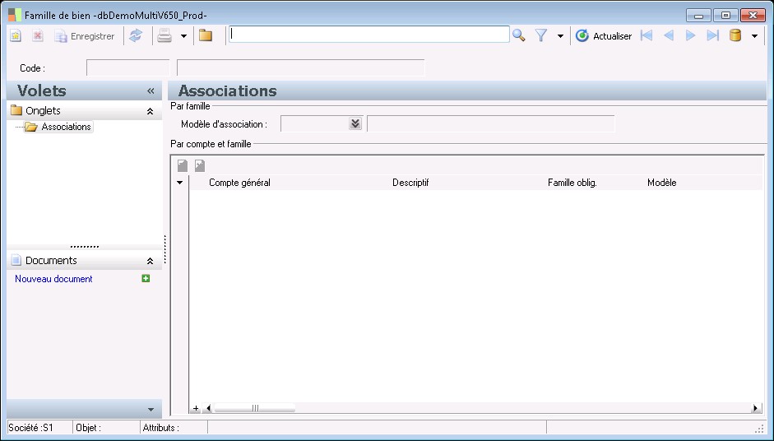Close the Famille de bien window

pyautogui.click(x=753, y=16)
